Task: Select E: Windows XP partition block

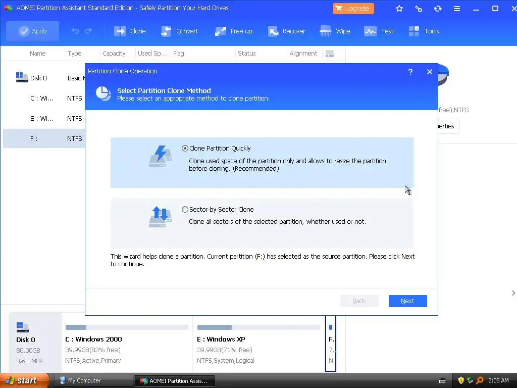Action: (259, 344)
